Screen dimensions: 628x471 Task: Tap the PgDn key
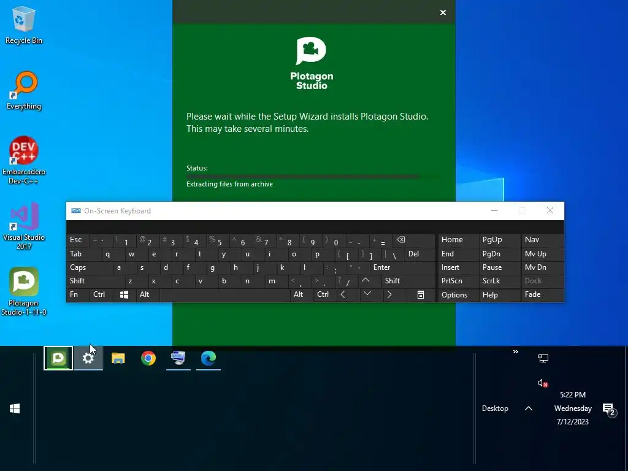pos(499,254)
